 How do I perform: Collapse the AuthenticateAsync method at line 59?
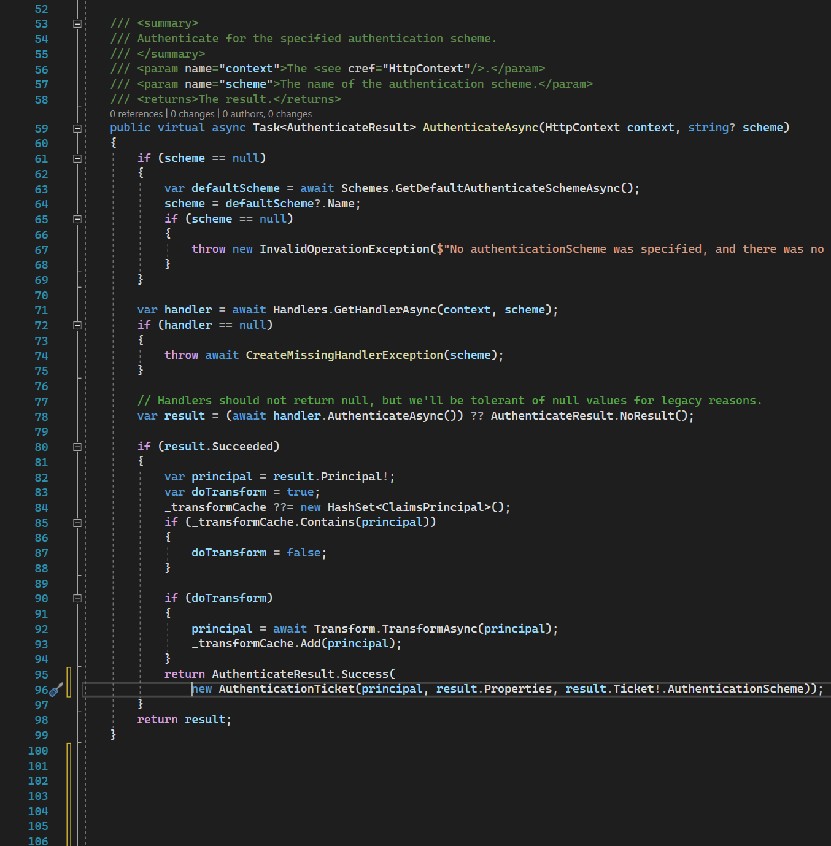pyautogui.click(x=77, y=128)
